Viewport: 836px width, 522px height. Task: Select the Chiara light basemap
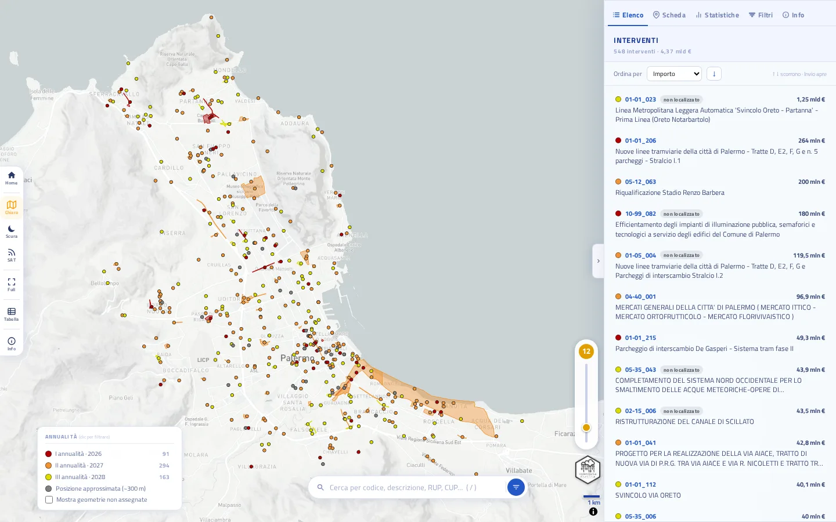(12, 207)
